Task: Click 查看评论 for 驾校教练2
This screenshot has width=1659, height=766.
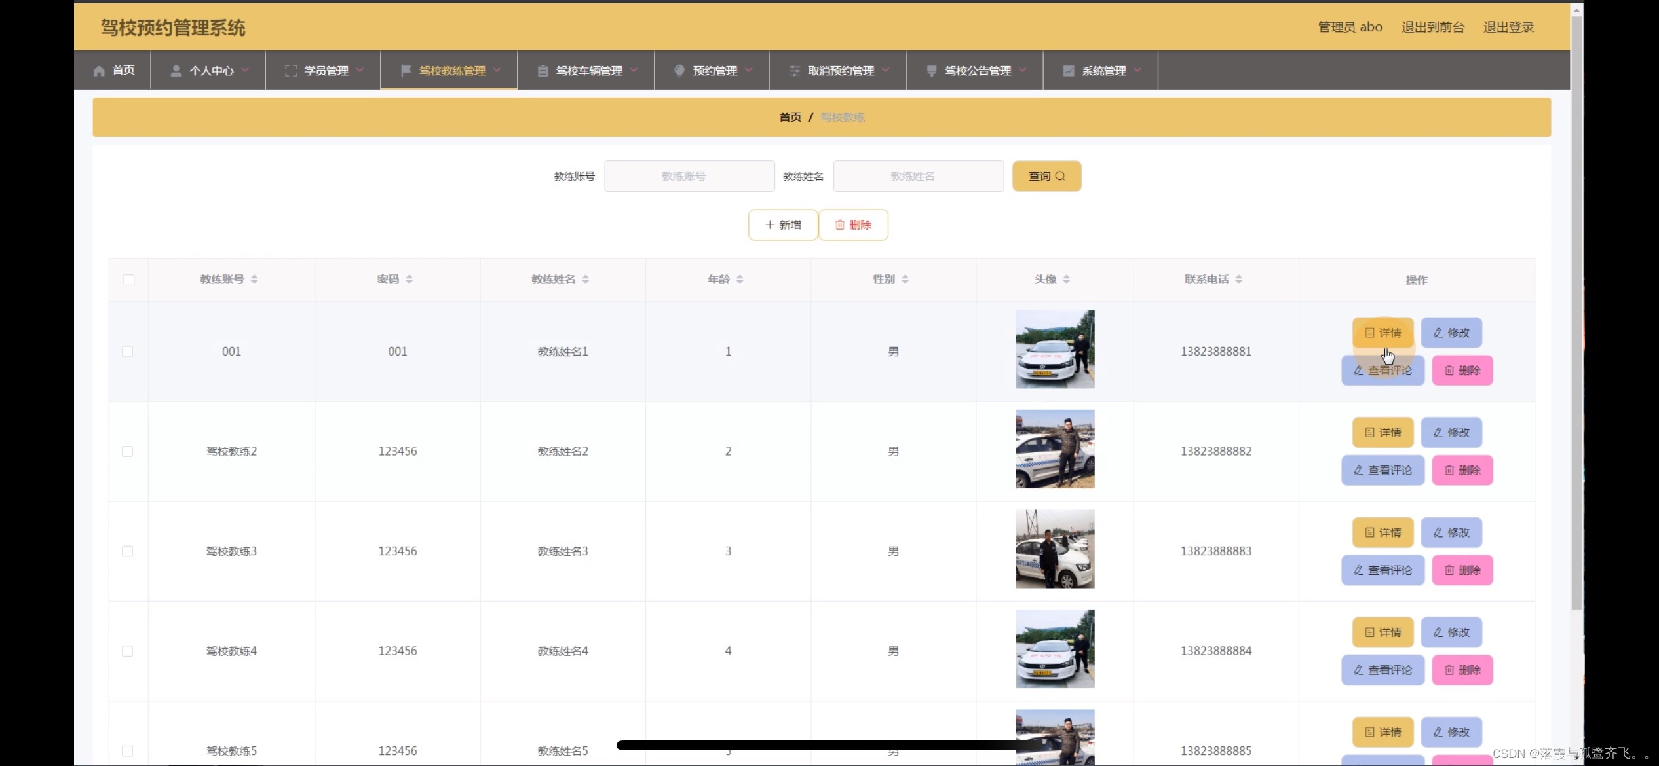Action: pos(1382,471)
